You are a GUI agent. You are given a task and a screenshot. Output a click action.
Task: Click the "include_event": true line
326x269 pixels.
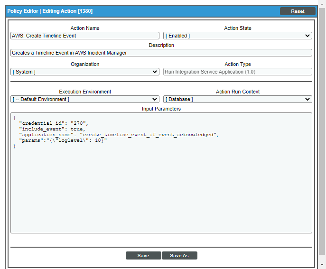tap(52, 129)
